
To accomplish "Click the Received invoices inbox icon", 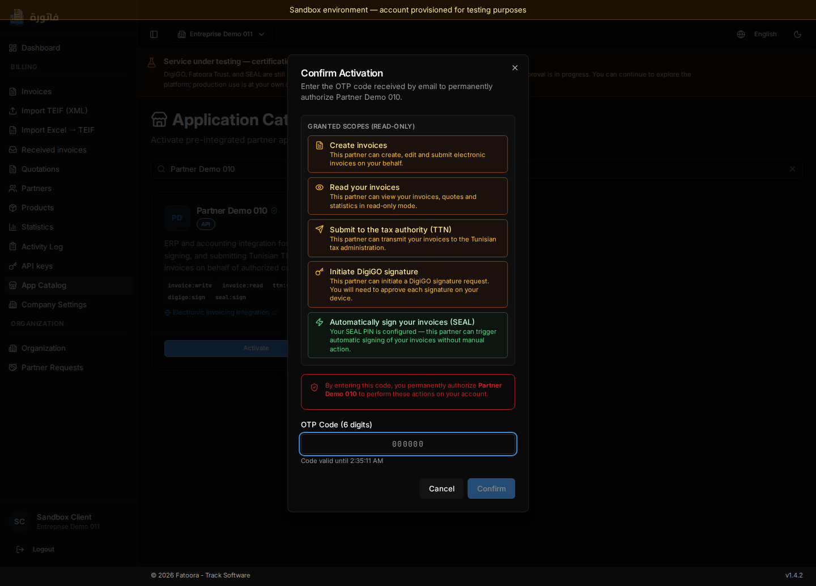I will click(x=13, y=150).
